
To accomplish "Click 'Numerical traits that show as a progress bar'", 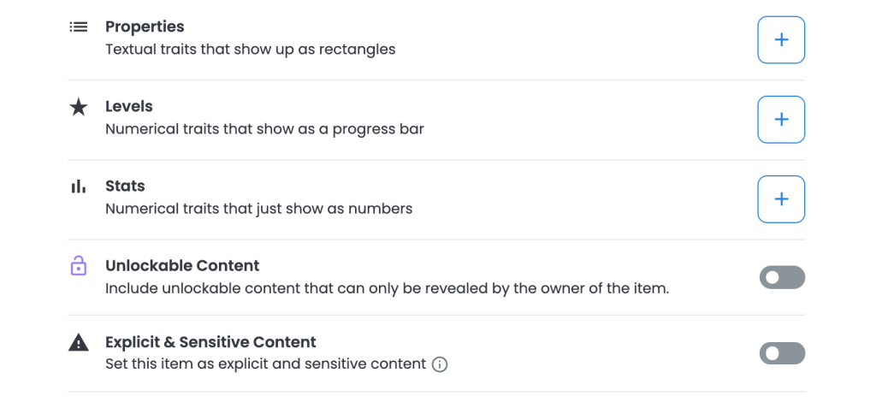I will tap(265, 129).
